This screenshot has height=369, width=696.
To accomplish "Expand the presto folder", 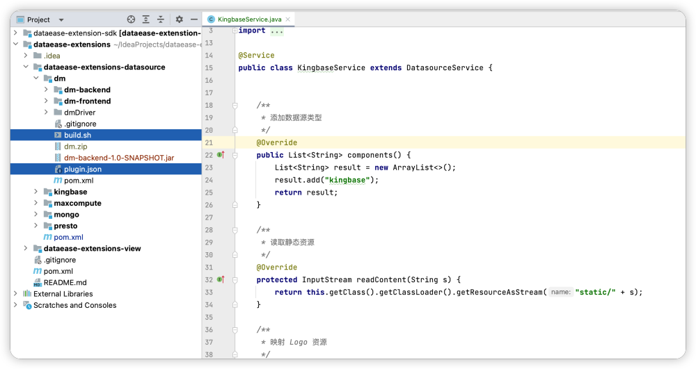I will coord(36,226).
